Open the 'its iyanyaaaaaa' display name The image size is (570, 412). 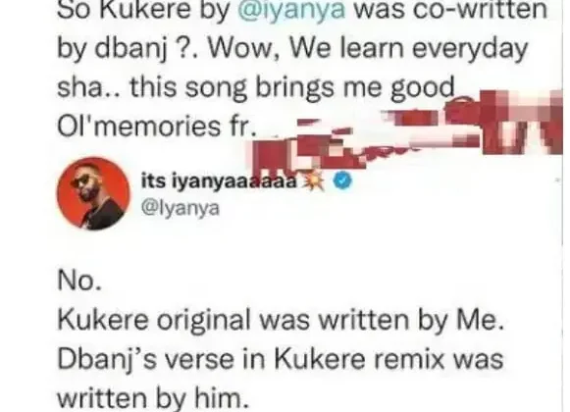219,180
